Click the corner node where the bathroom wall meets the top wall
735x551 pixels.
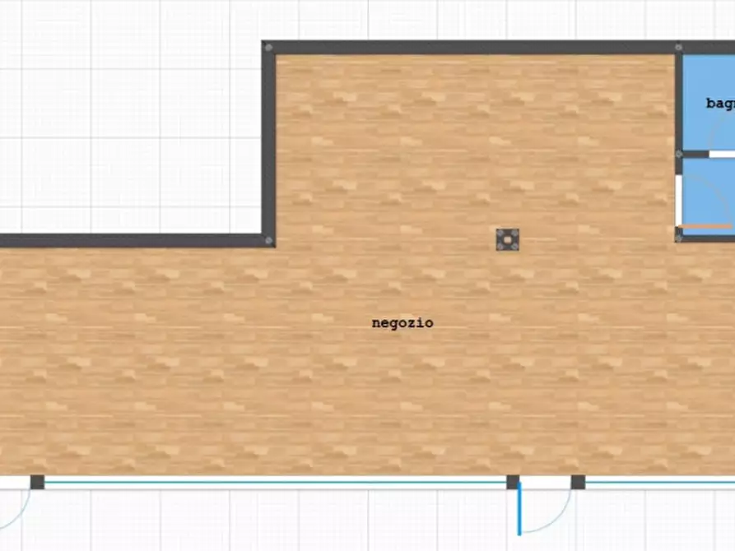679,48
